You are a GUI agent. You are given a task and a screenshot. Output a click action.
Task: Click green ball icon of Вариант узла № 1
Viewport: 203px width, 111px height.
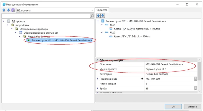[x=29, y=40]
